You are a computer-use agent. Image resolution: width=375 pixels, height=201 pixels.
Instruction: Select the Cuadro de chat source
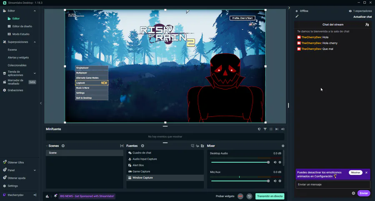pyautogui.click(x=165, y=153)
